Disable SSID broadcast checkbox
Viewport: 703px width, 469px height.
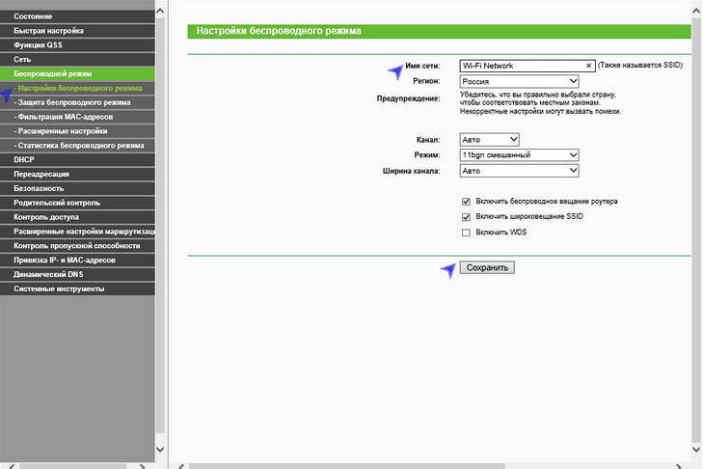(x=467, y=217)
